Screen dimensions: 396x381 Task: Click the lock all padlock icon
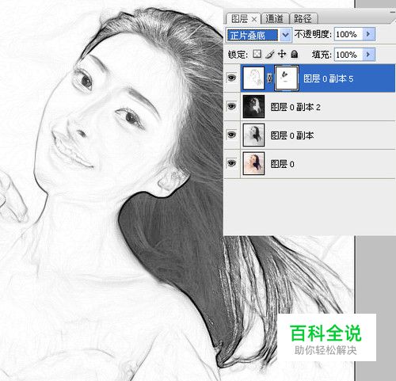pyautogui.click(x=294, y=55)
